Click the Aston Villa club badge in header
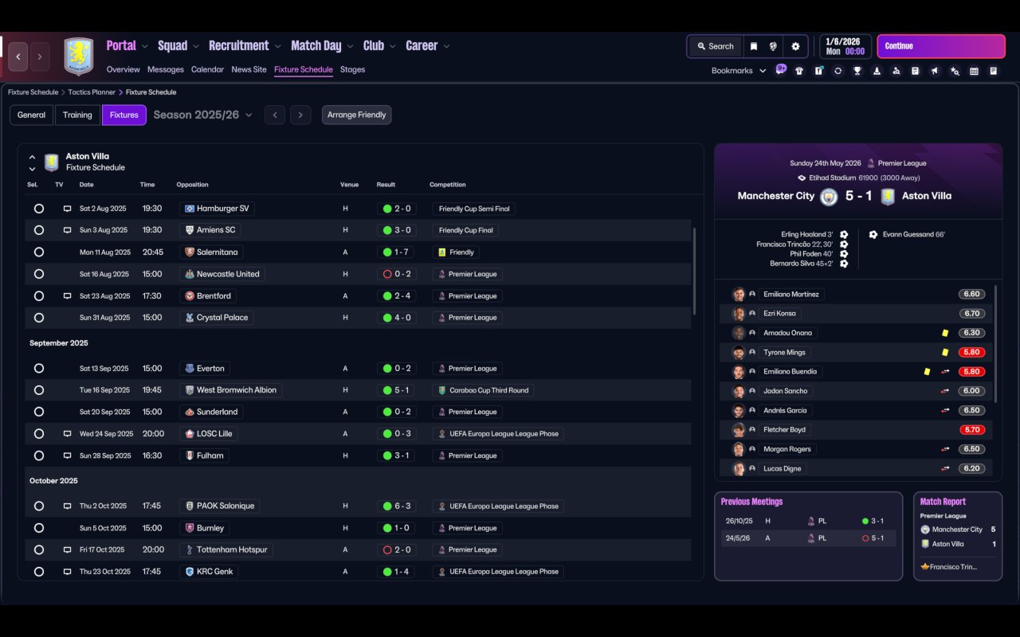 tap(78, 57)
